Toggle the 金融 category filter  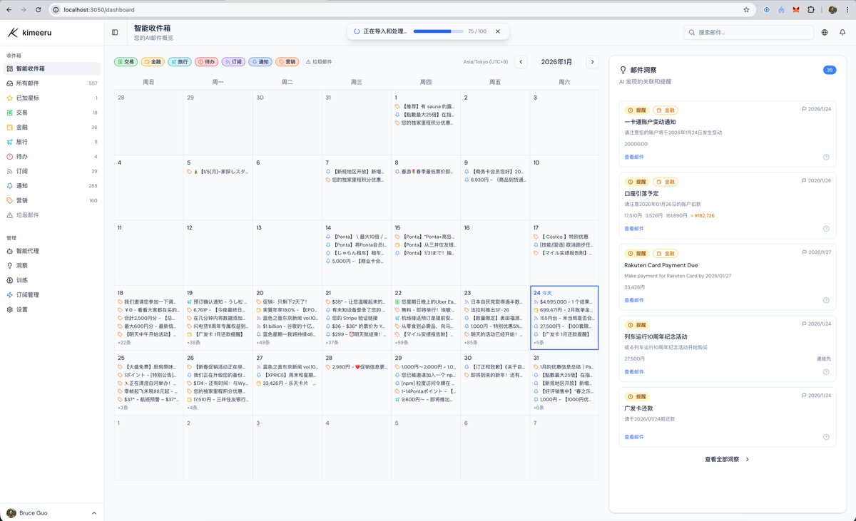[x=153, y=62]
